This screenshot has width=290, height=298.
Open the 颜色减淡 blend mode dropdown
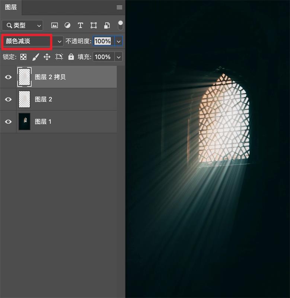coord(32,41)
